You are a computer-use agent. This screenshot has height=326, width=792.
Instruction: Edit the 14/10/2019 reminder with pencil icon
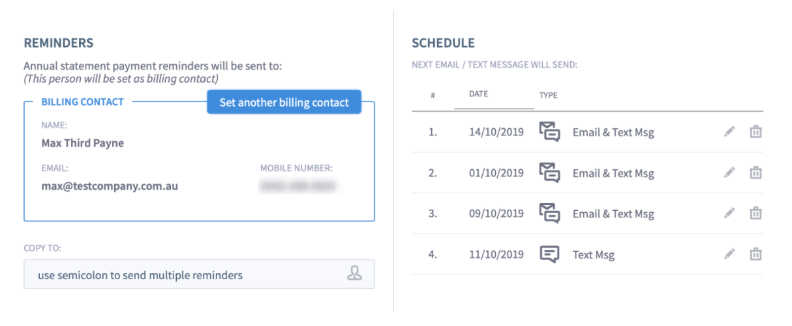[x=729, y=132]
